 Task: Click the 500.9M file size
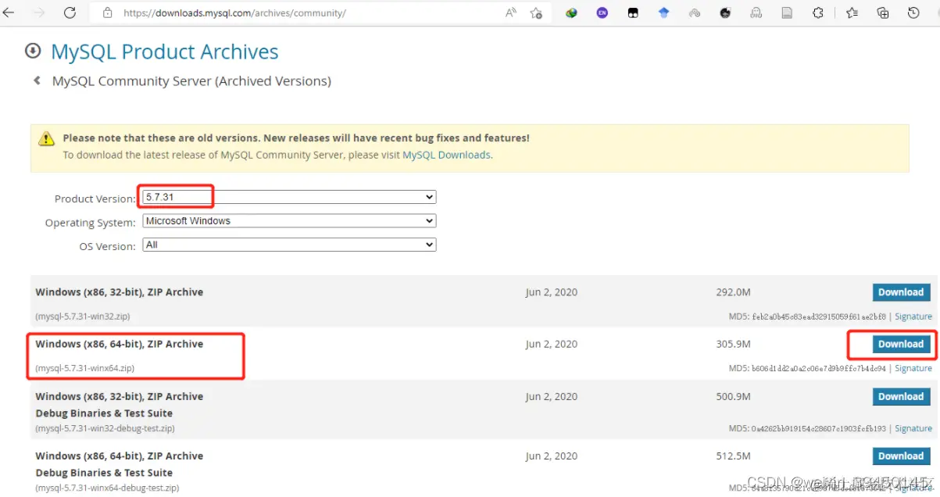[733, 396]
